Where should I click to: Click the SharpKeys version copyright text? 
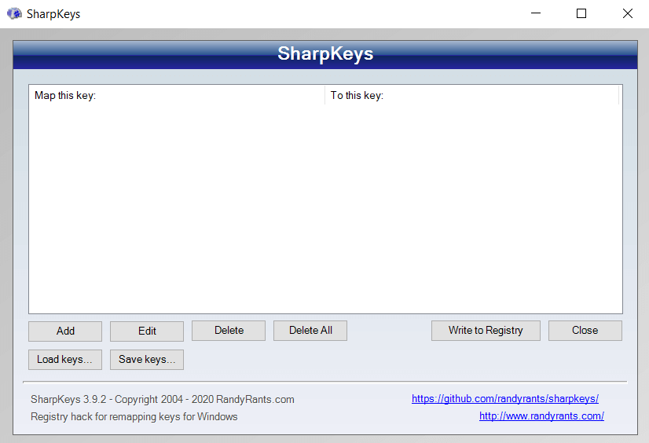point(162,400)
